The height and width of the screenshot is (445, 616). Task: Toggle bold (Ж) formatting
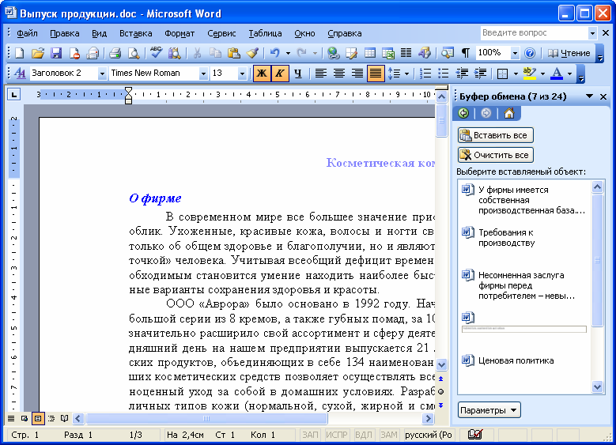[x=262, y=74]
